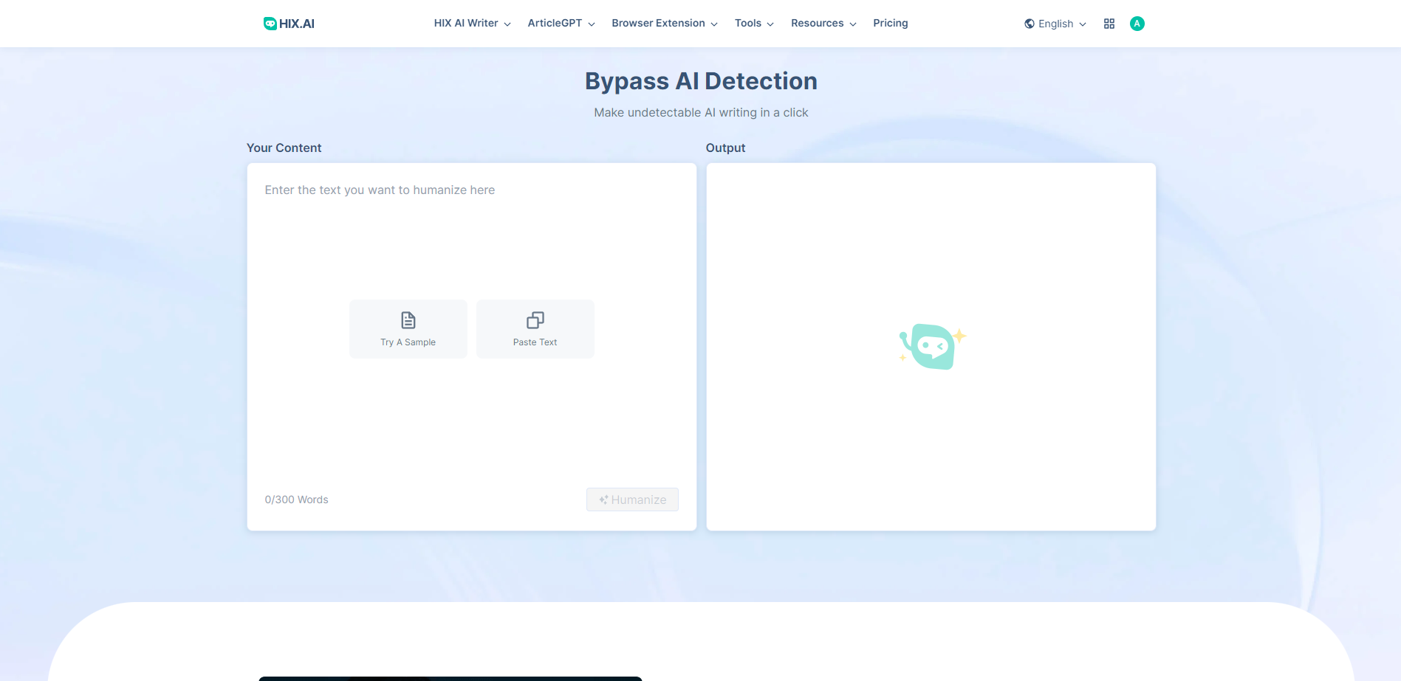Click the robot mascot in Output panel

click(x=931, y=346)
